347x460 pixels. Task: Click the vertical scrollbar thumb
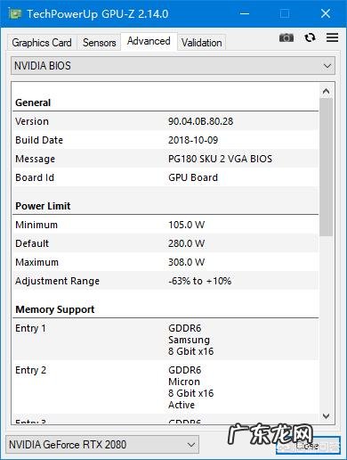tap(327, 167)
